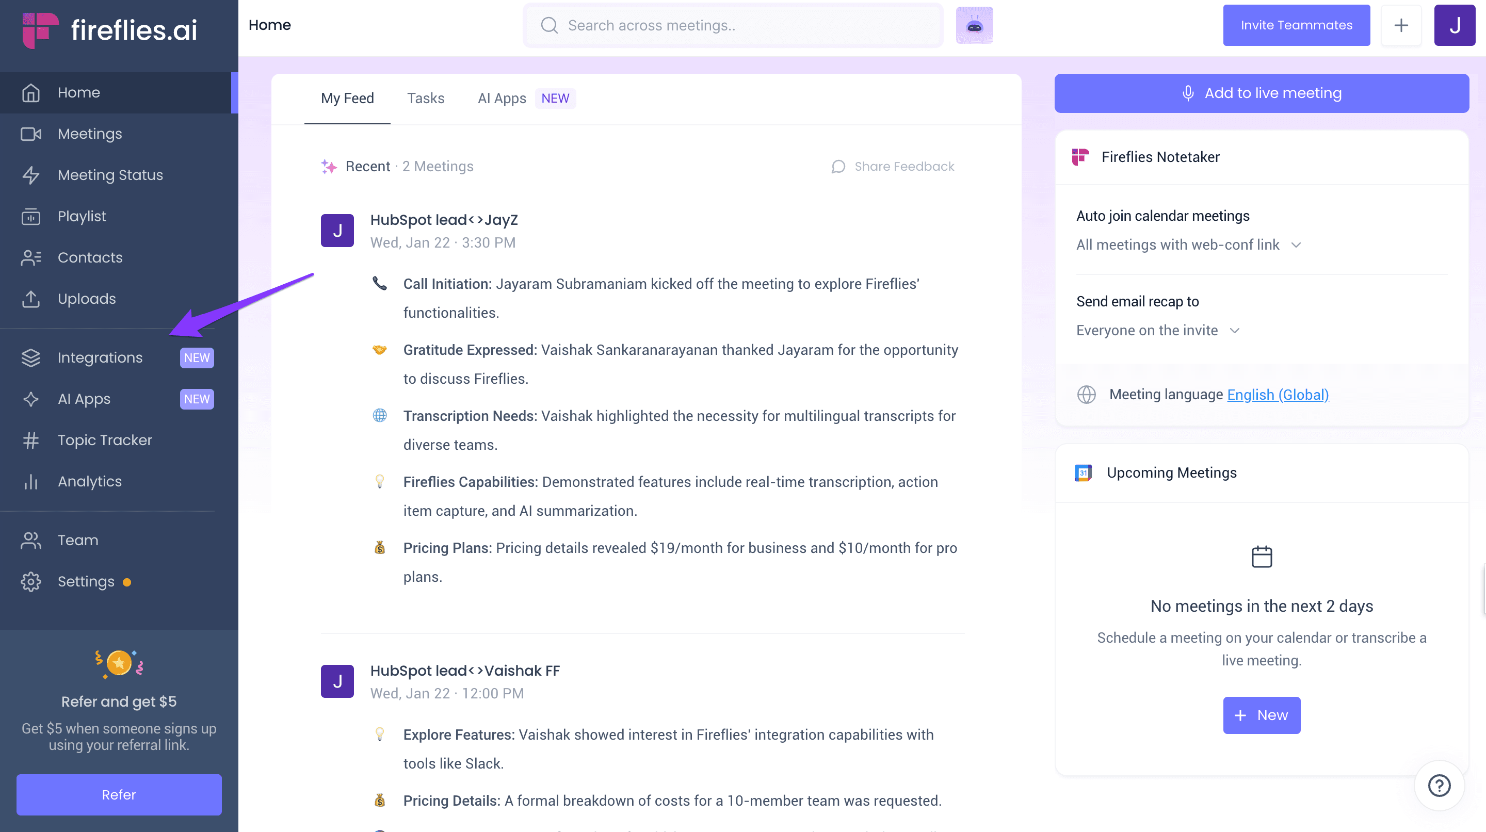Click the Playlist icon in sidebar
Viewport: 1486px width, 832px height.
point(30,216)
